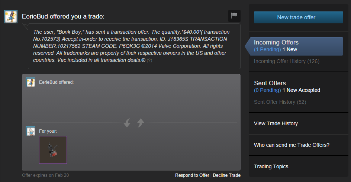Screen dimensions: 351x182
Task: Open the (1 Pending) incoming link
Action: point(267,50)
